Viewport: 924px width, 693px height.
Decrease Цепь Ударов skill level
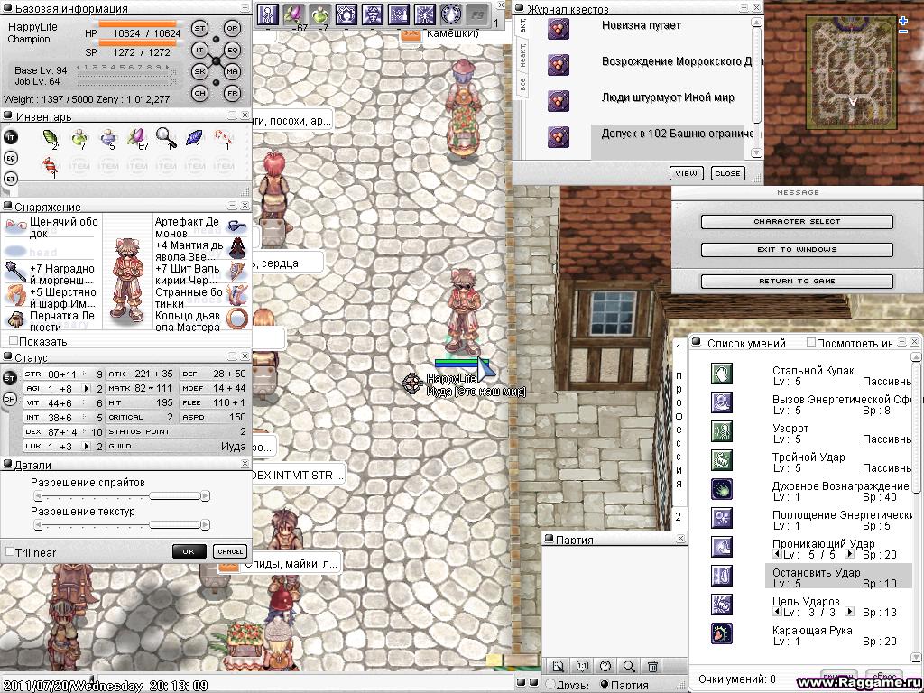pos(777,612)
